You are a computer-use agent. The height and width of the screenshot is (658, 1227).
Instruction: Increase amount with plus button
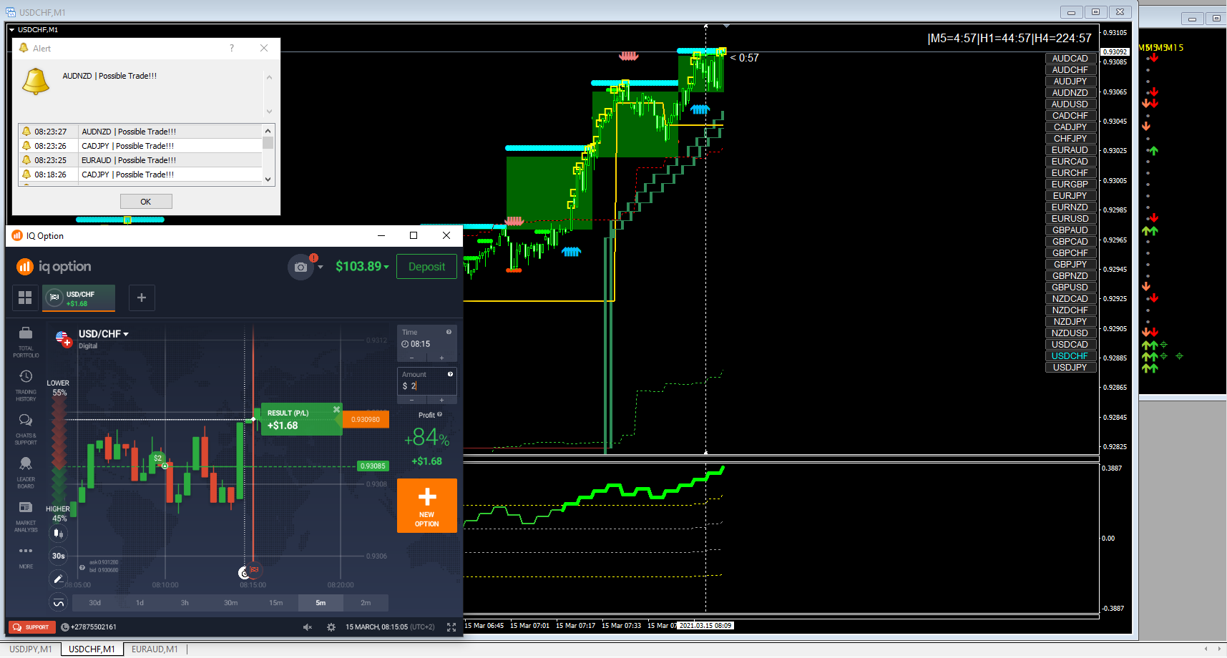pyautogui.click(x=441, y=400)
